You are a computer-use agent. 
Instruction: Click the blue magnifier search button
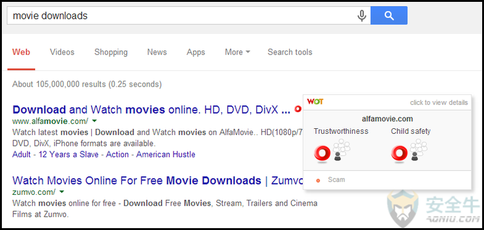(389, 16)
